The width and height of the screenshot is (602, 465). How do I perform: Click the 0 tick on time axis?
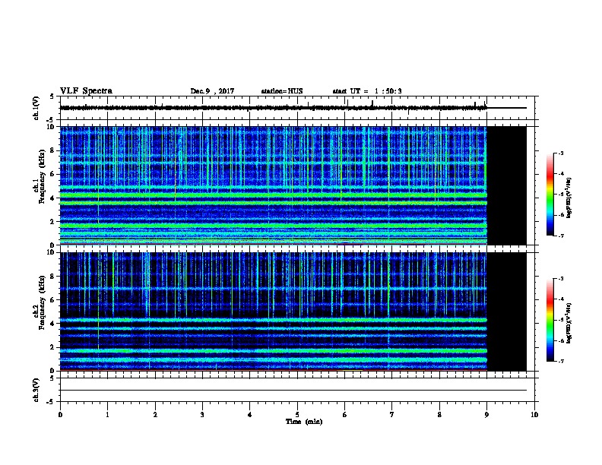[60, 415]
